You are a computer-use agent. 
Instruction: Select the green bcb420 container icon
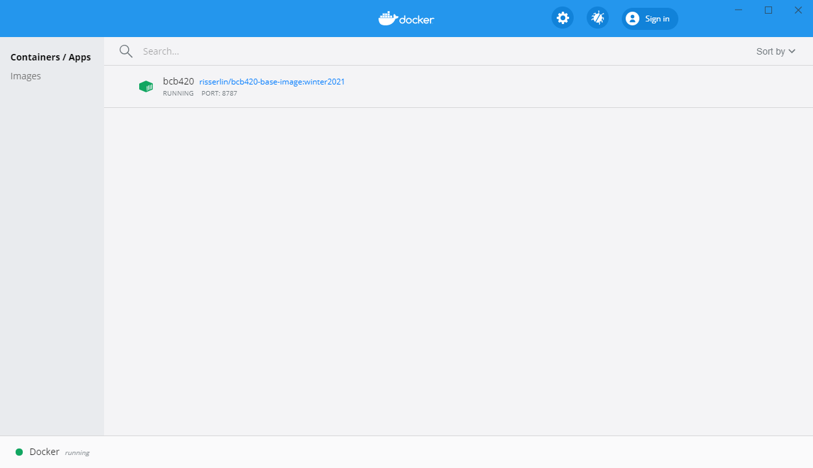pyautogui.click(x=146, y=86)
